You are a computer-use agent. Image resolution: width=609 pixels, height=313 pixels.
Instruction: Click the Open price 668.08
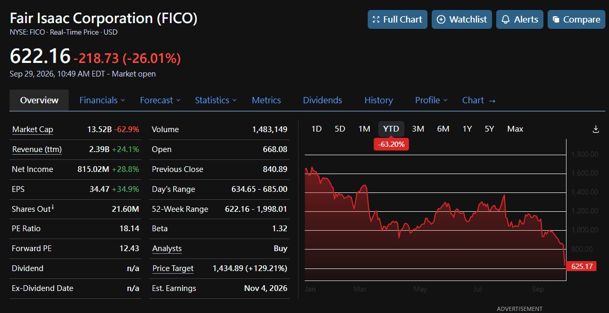pos(275,149)
